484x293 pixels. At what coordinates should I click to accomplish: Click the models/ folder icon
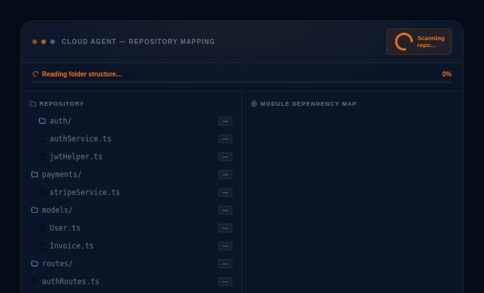click(35, 210)
